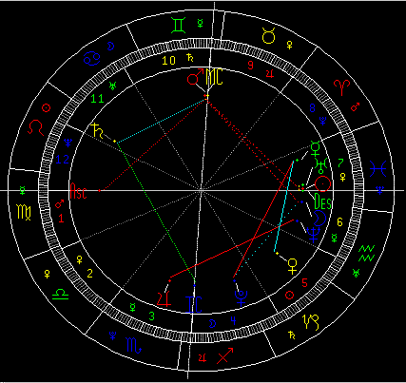Click the yellow MC midheaven label
The height and width of the screenshot is (383, 406).
214,77
